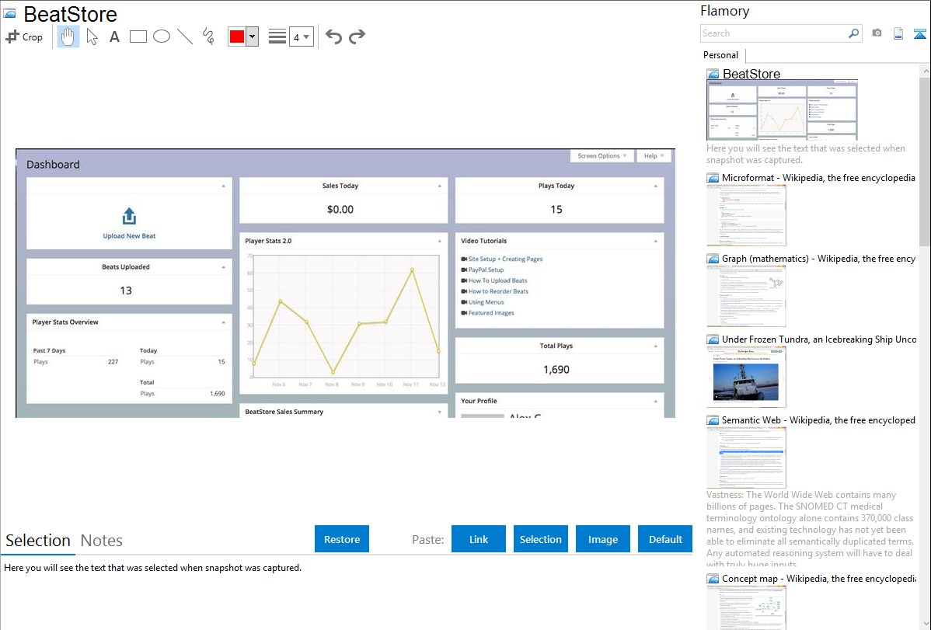
Task: Open the Personal tab
Action: (720, 55)
